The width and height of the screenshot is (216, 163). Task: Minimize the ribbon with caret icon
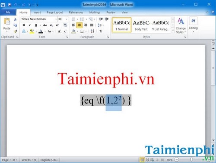[x=207, y=13]
